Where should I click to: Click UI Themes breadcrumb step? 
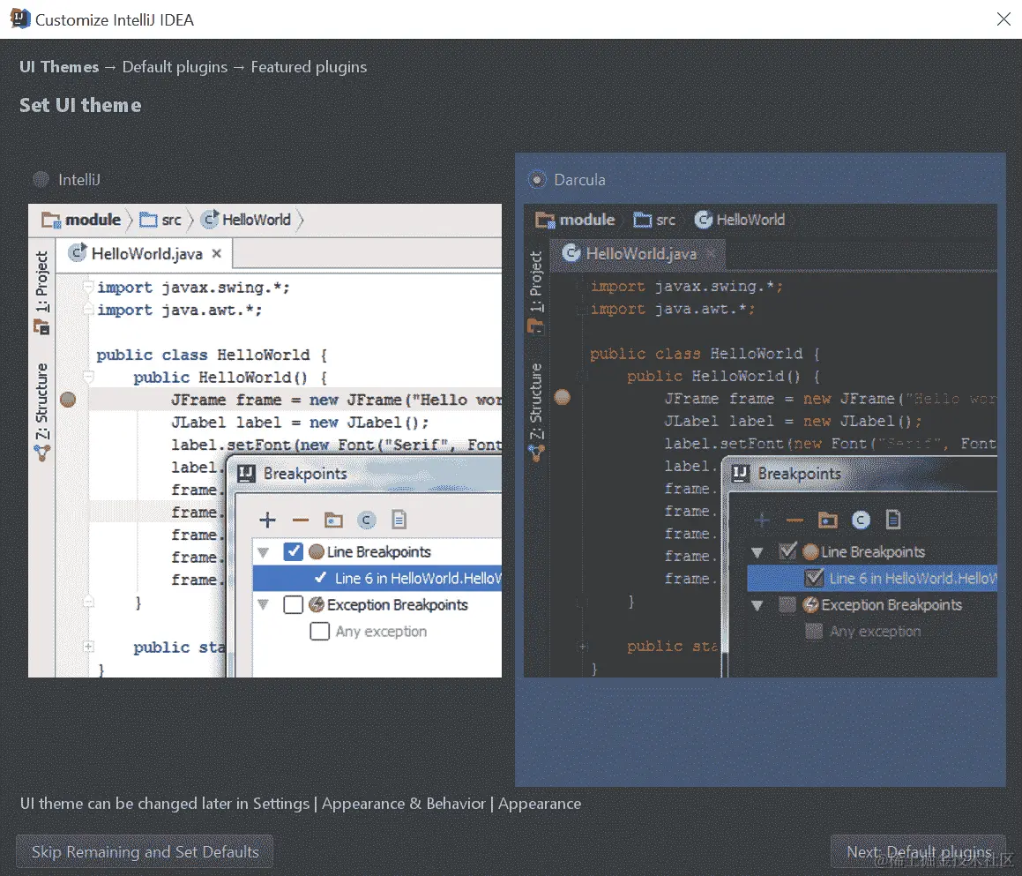[59, 66]
